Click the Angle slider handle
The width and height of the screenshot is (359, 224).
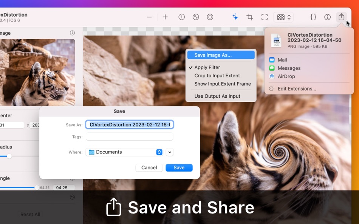pos(37,188)
